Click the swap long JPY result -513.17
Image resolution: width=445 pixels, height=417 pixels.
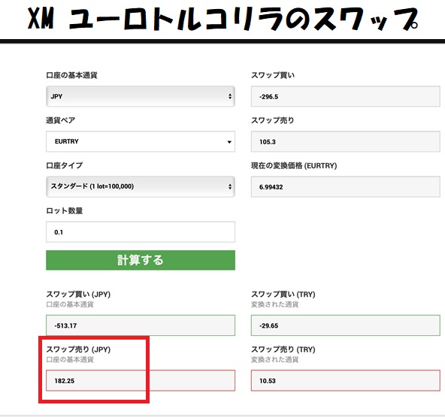(x=141, y=325)
